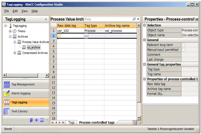Open the Edit menu
The image size is (201, 134).
pyautogui.click(x=15, y=11)
